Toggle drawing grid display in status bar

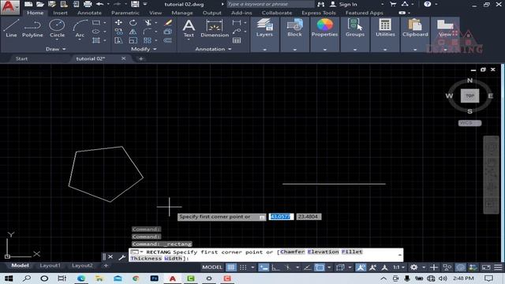tap(231, 267)
